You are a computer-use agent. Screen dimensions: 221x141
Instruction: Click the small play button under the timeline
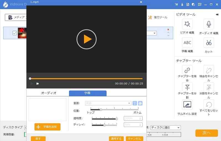(x=31, y=84)
